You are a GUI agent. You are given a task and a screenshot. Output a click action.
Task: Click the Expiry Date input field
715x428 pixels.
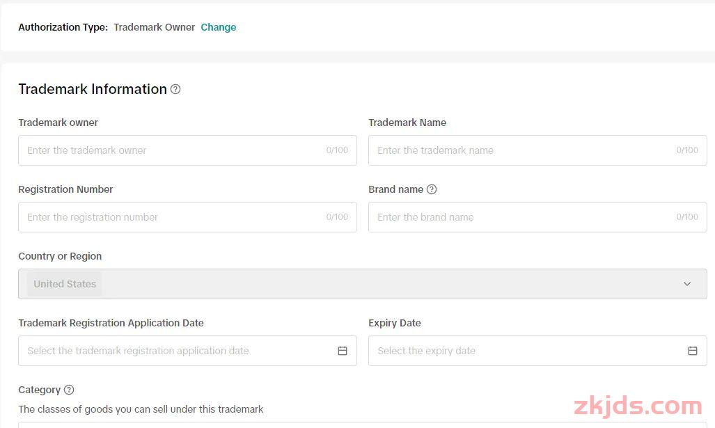click(x=537, y=351)
